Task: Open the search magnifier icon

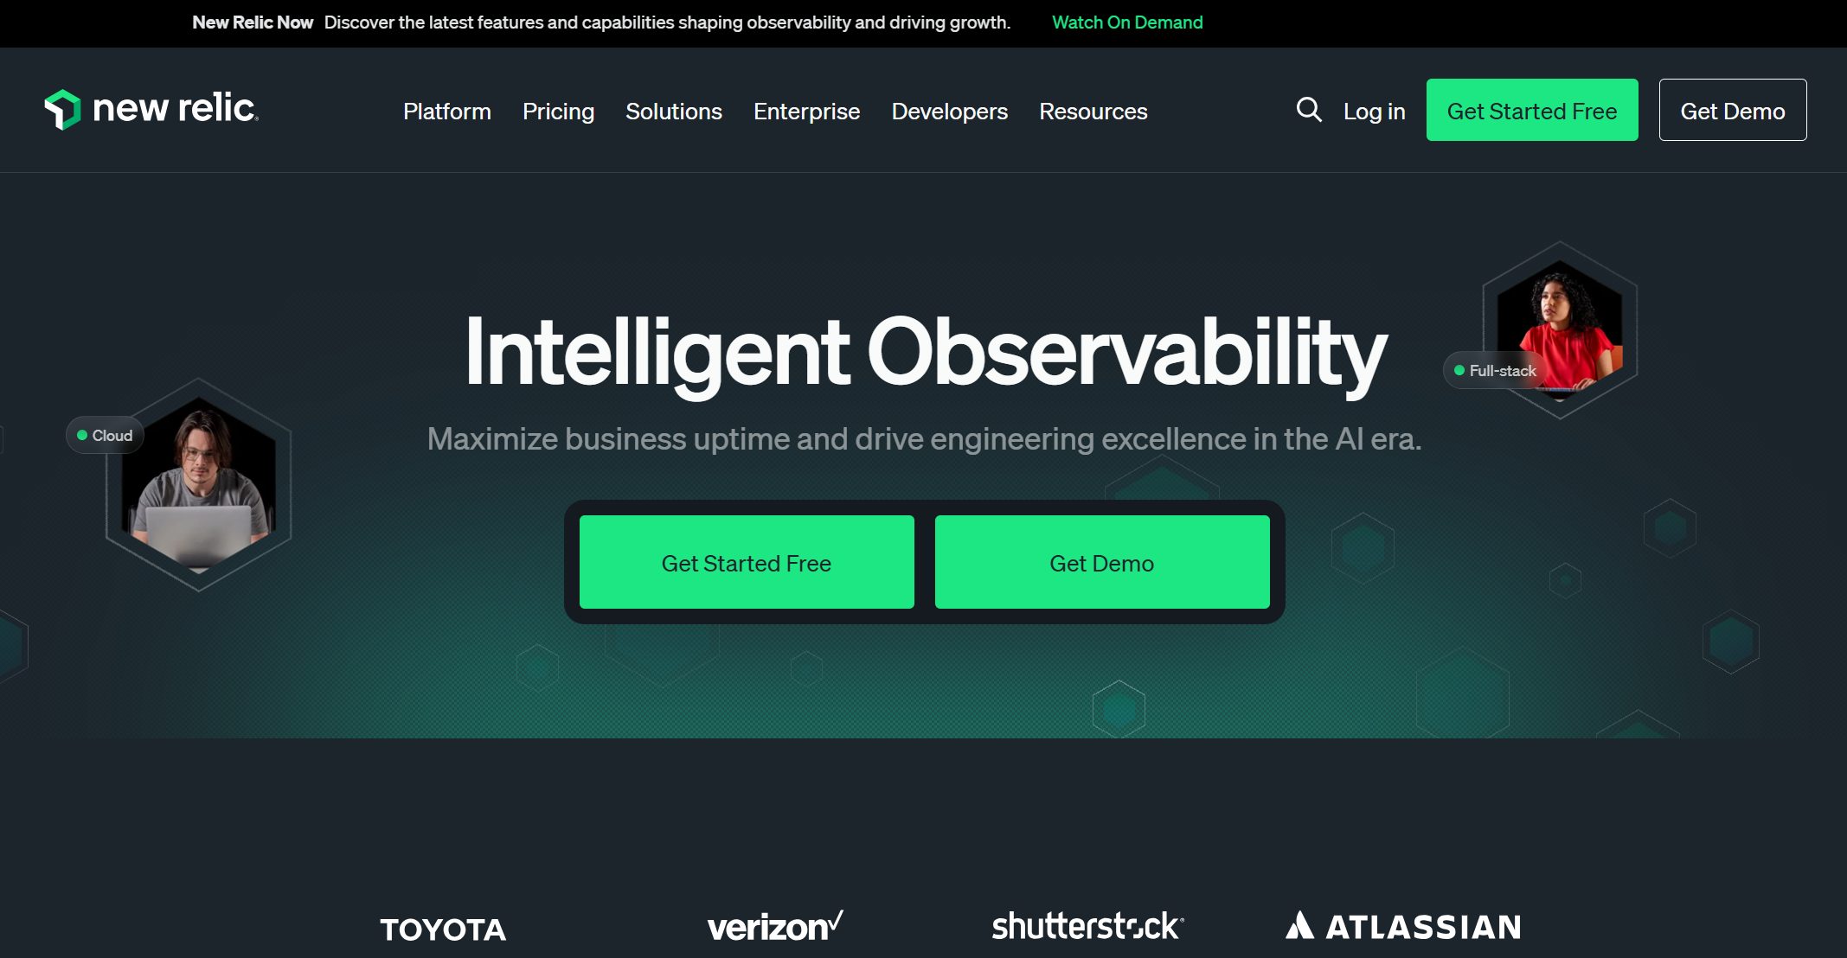Action: tap(1309, 110)
